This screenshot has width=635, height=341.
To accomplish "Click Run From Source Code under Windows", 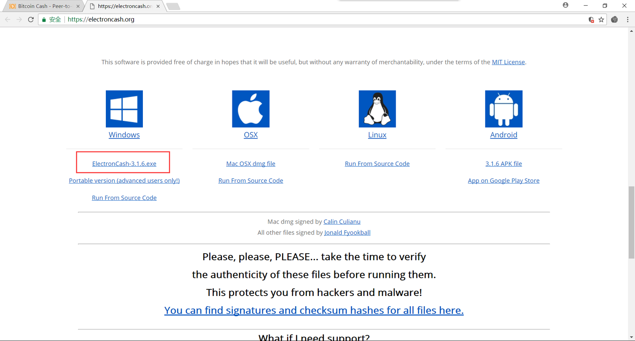I will (x=124, y=198).
